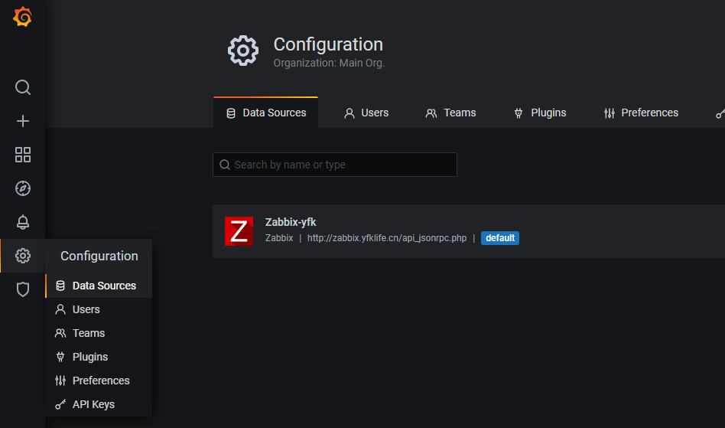Switch to the Users tab
Screen dimensions: 725x428
(x=366, y=113)
